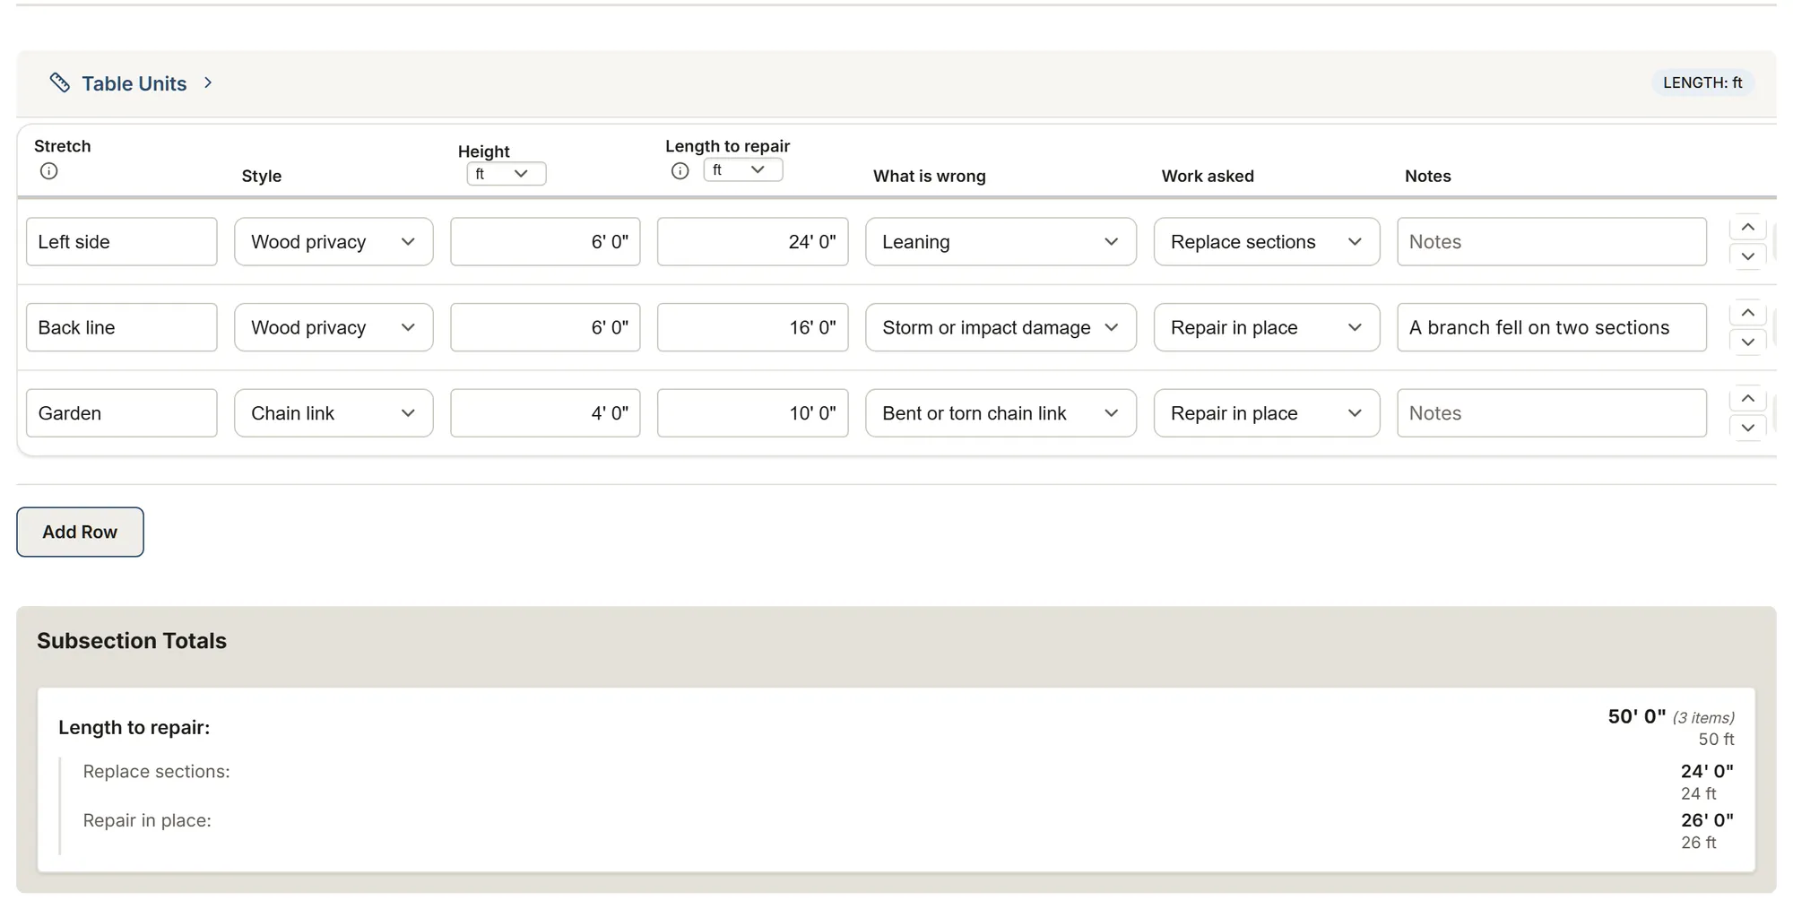The image size is (1793, 909).
Task: Move the Left side row down
Action: (1747, 256)
